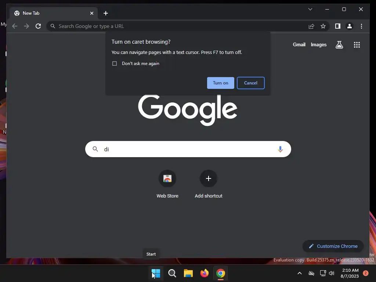The image size is (376, 282).
Task: Click the Add shortcut plus icon
Action: click(209, 178)
